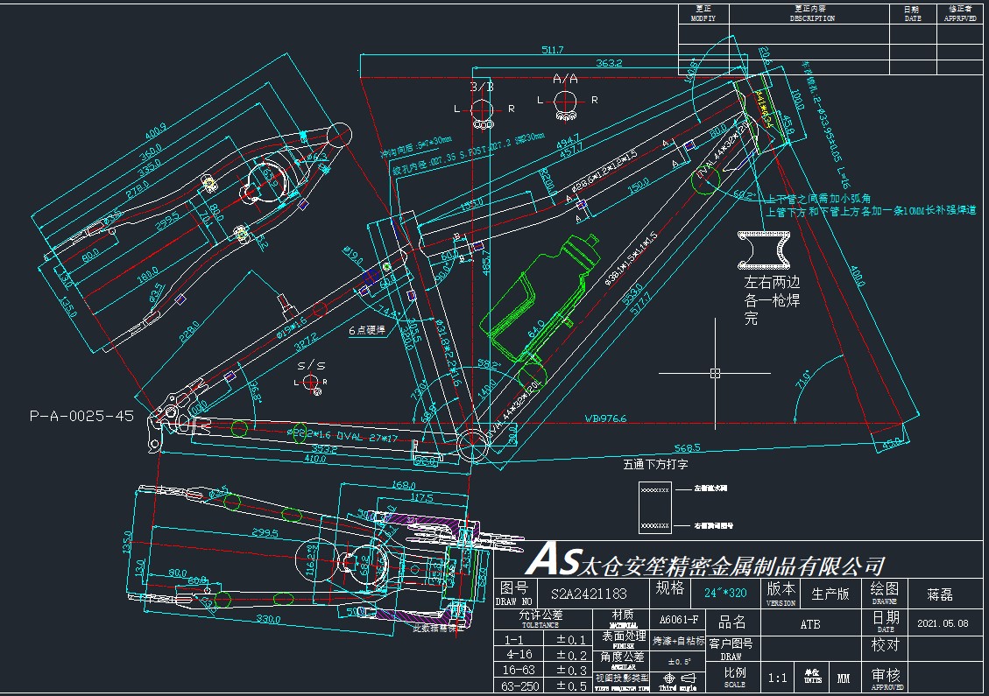Image resolution: width=989 pixels, height=696 pixels.
Task: Click the B/B section view symbol
Action: coord(481,110)
